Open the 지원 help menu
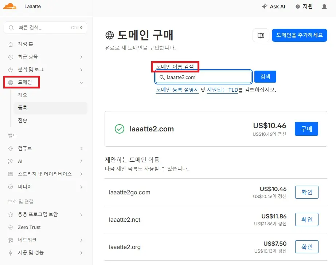The image size is (336, 265). [305, 6]
